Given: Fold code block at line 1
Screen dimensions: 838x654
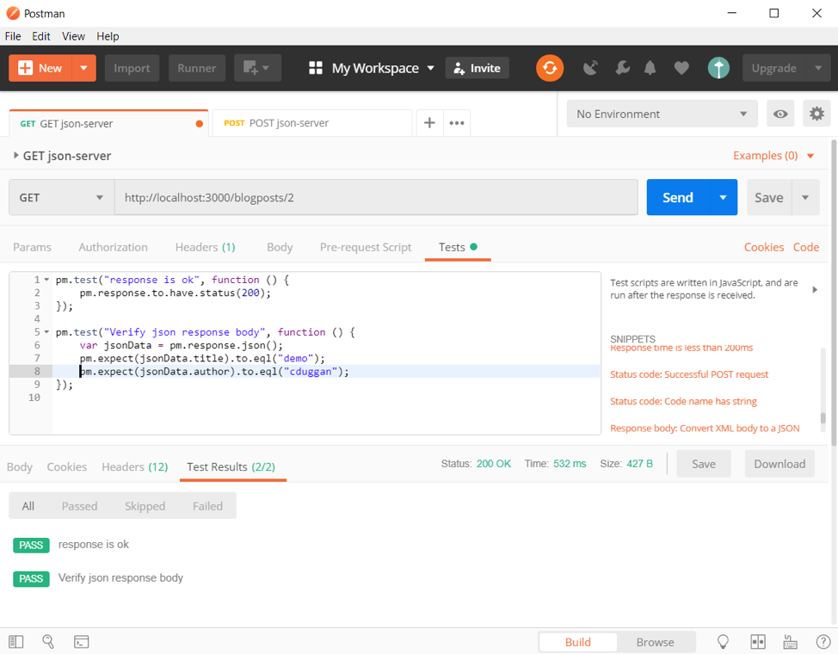Looking at the screenshot, I should [x=46, y=280].
